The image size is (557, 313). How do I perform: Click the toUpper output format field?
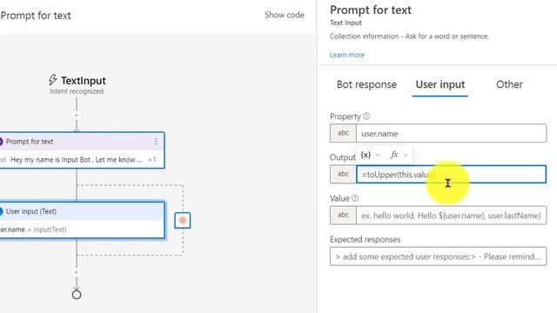click(451, 174)
